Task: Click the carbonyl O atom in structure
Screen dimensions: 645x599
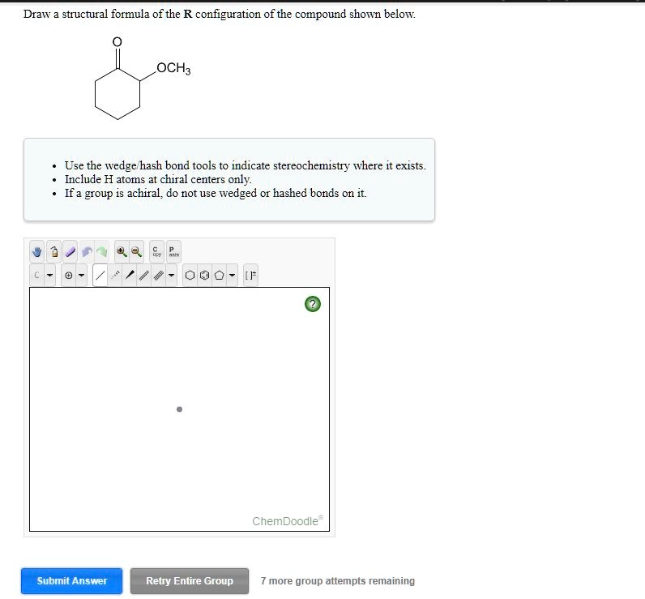Action: [117, 42]
